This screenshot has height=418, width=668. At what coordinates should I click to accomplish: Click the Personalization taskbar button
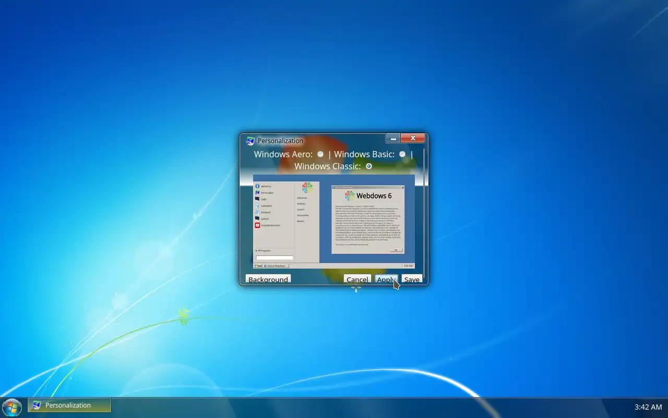69,405
